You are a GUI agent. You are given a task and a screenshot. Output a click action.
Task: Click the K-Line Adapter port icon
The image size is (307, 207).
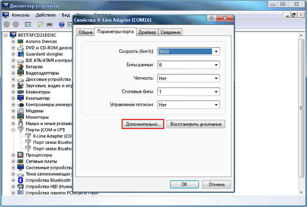tap(28, 136)
